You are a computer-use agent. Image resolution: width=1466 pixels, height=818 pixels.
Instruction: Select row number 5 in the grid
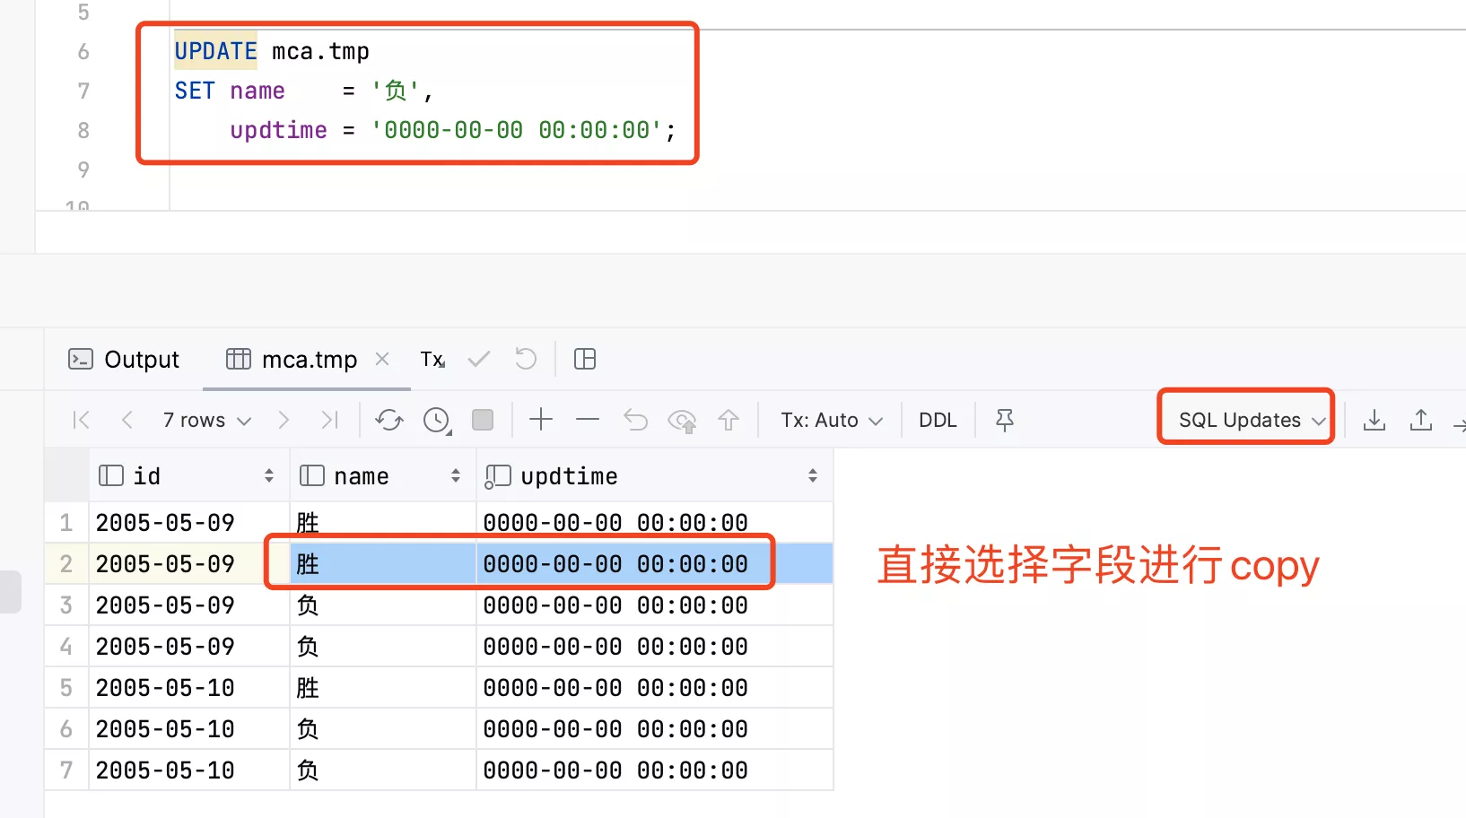(x=66, y=687)
